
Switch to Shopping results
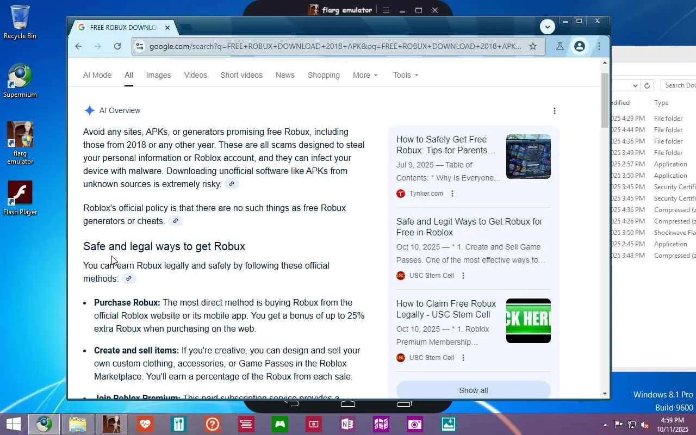pos(324,75)
